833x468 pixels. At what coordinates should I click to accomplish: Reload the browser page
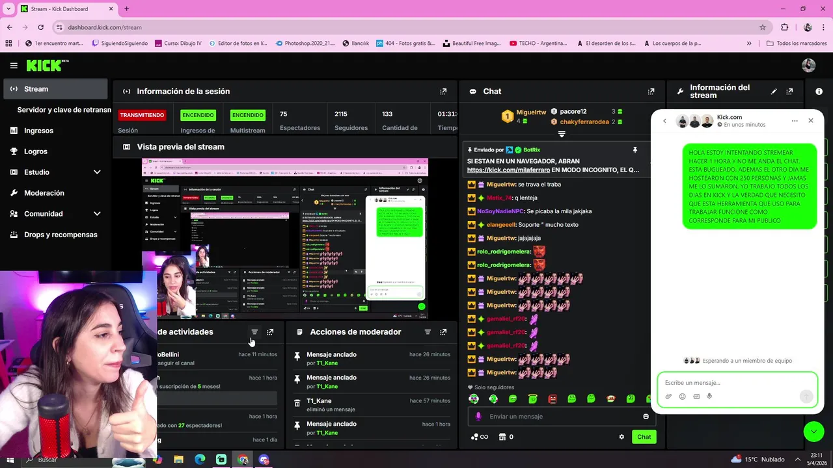click(40, 27)
